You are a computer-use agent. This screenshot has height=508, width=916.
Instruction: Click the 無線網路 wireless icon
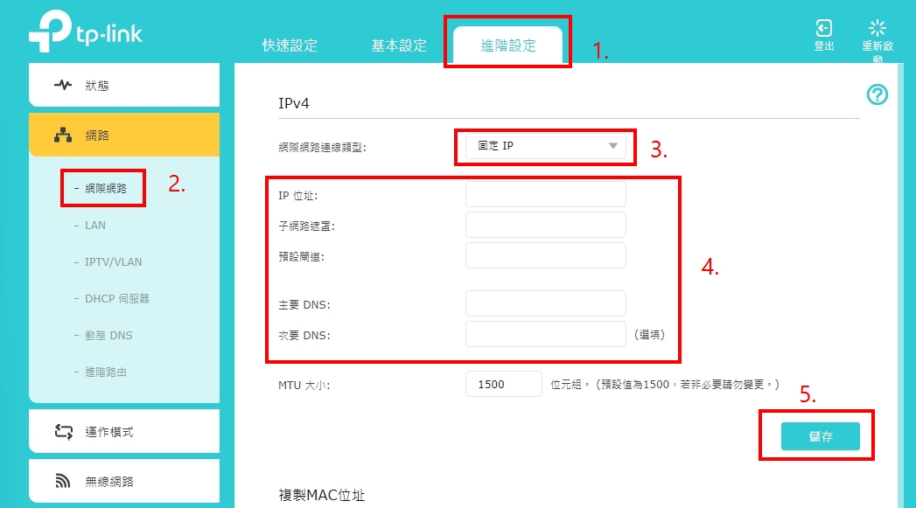coord(63,481)
